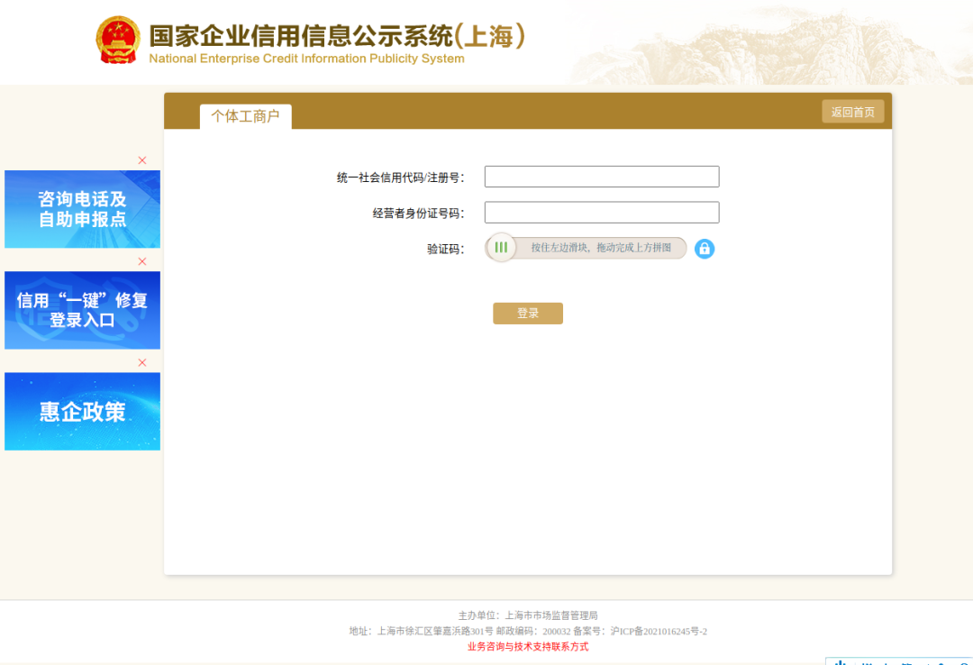Open the 信用一键修复登录入口 sidebar panel
The width and height of the screenshot is (973, 665).
pyautogui.click(x=82, y=310)
